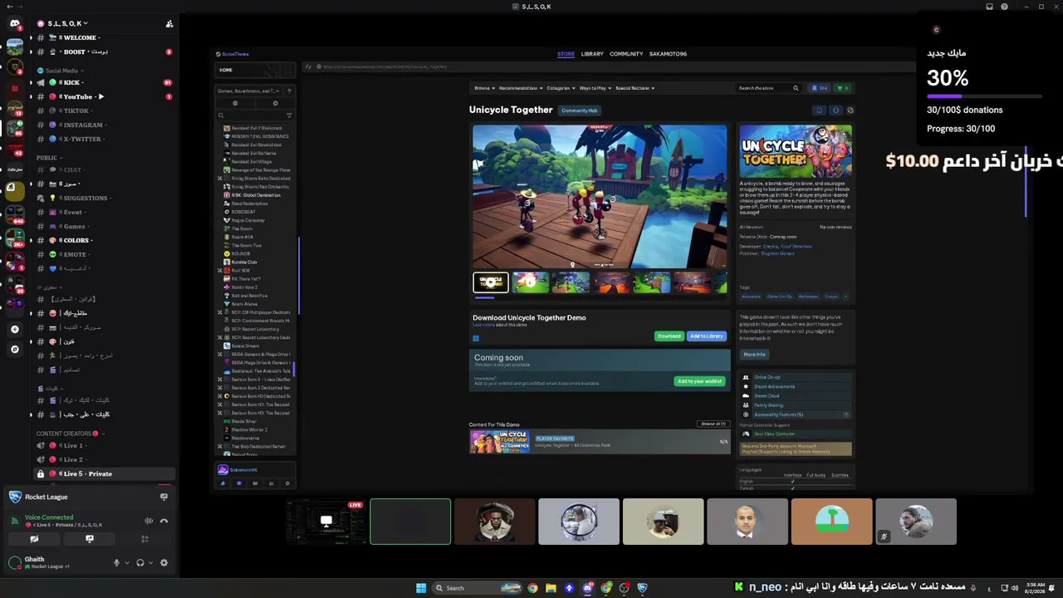Open the SAKAMOTO96 profile tab in Steam
The width and height of the screenshot is (1063, 598).
[668, 54]
